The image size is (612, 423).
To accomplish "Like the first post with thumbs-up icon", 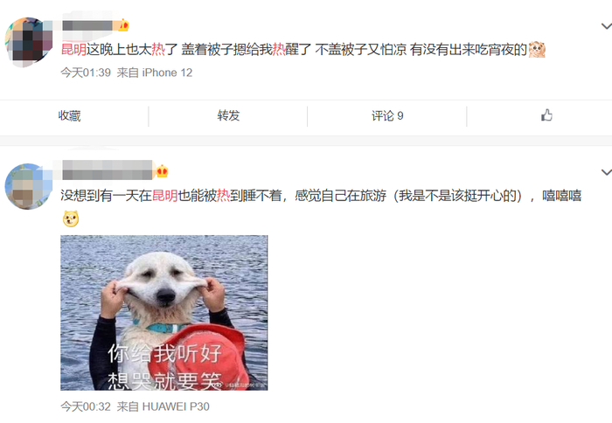I will click(x=546, y=115).
